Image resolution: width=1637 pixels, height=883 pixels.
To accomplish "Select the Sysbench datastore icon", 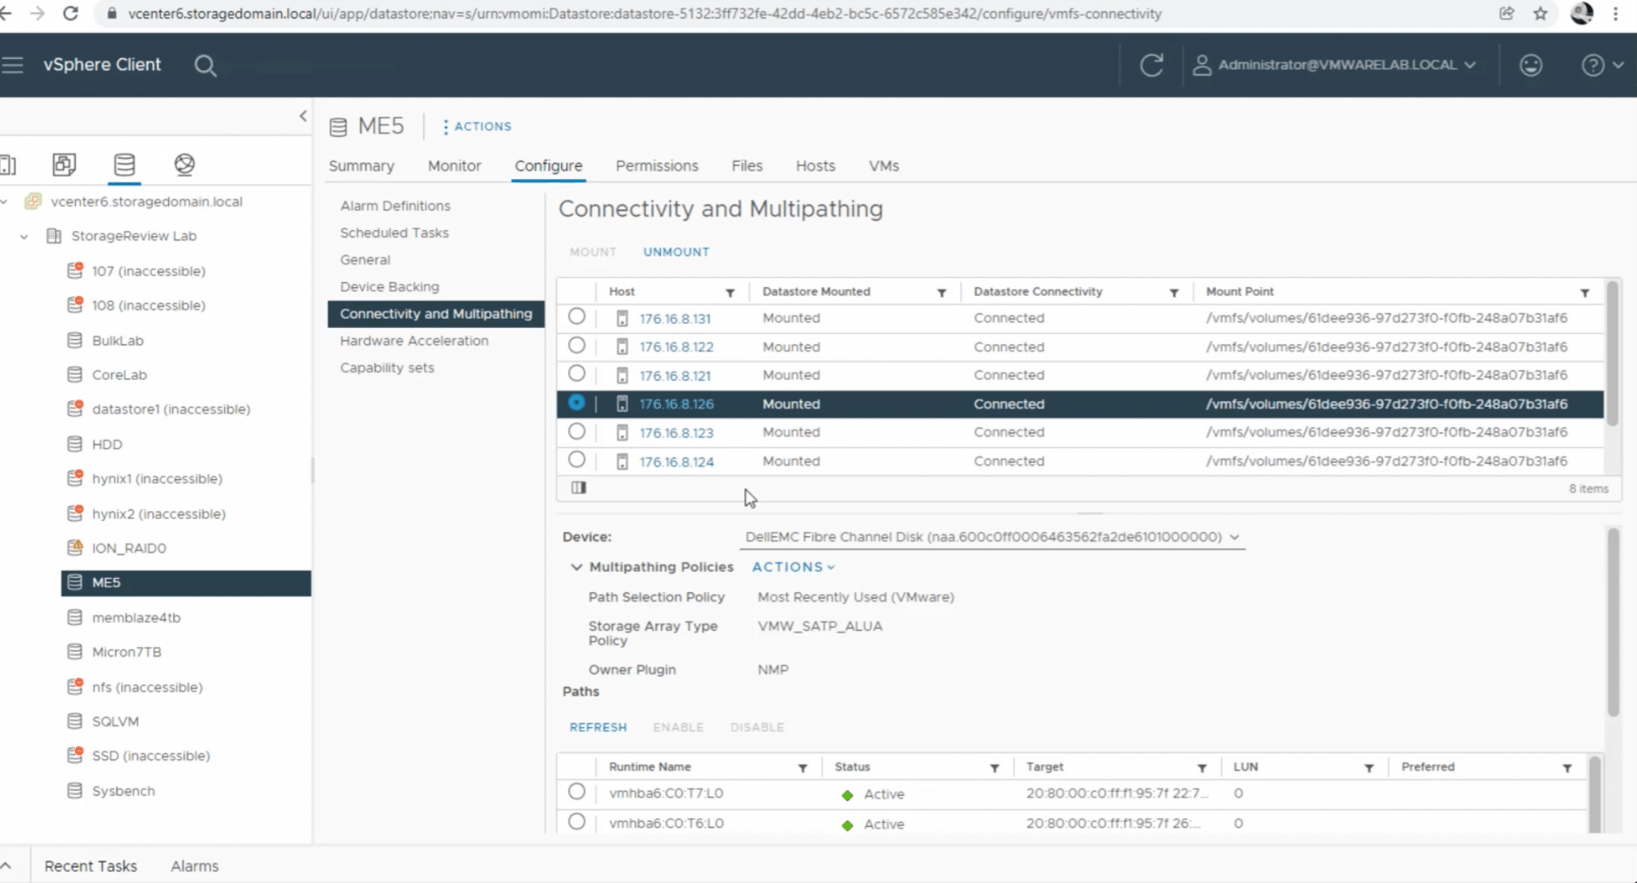I will (75, 791).
